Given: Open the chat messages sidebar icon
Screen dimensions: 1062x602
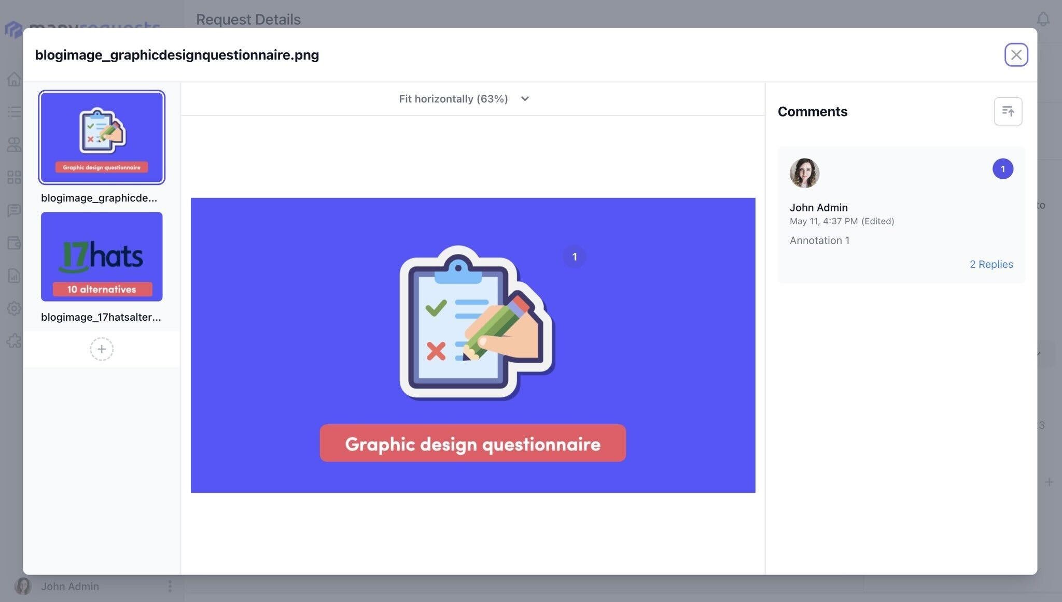Looking at the screenshot, I should click(x=14, y=210).
